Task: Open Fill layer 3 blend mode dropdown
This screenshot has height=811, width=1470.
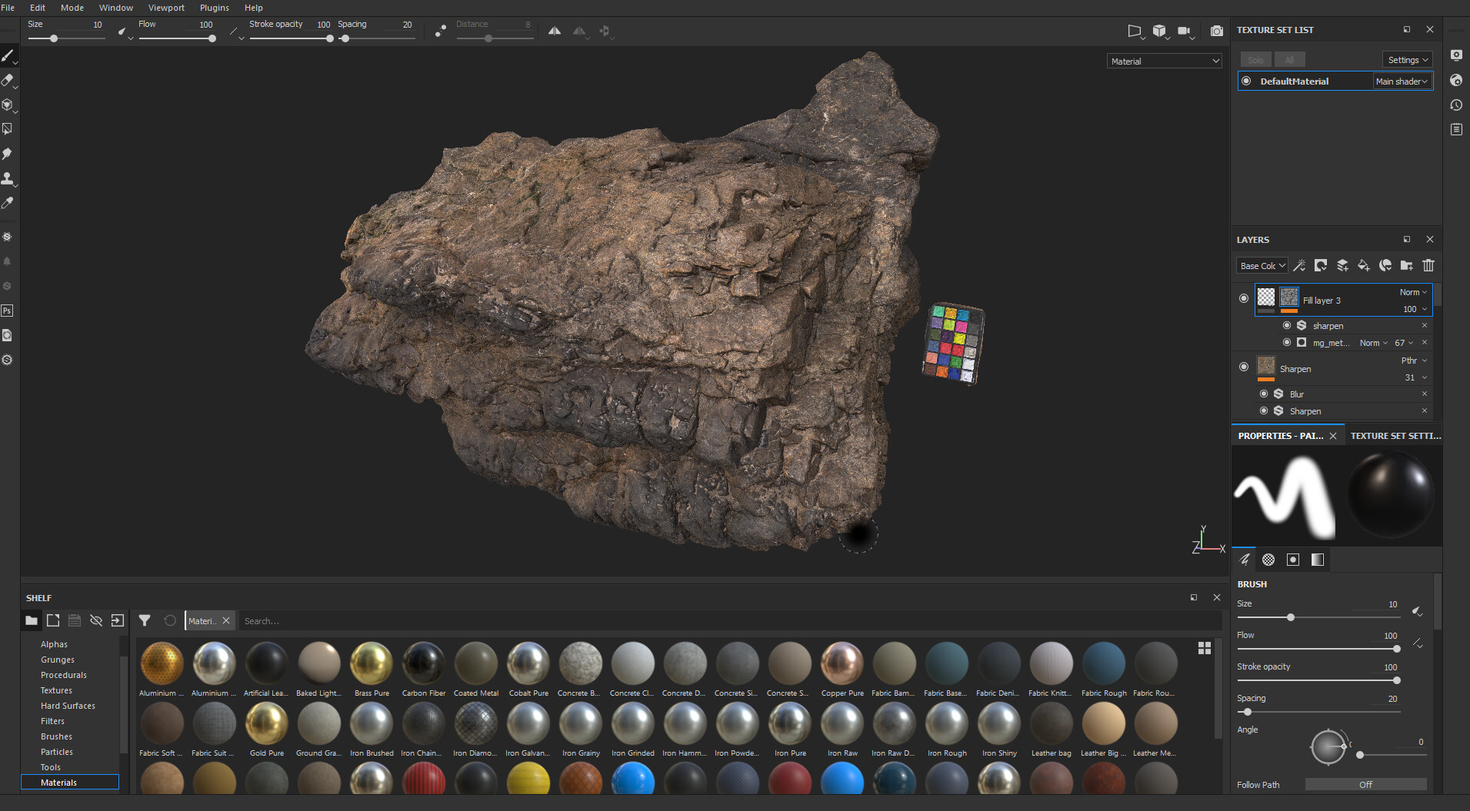Action: click(1413, 292)
